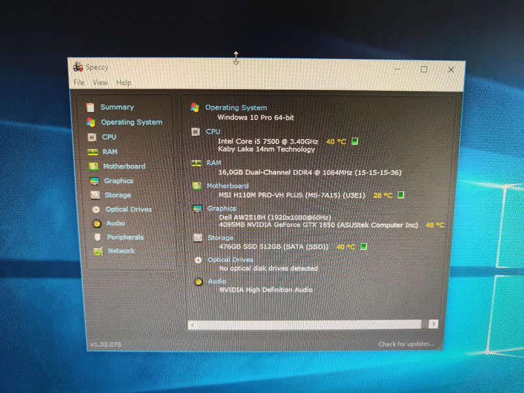Click the Windows flag icon in sidebar
524x393 pixels.
(x=91, y=122)
